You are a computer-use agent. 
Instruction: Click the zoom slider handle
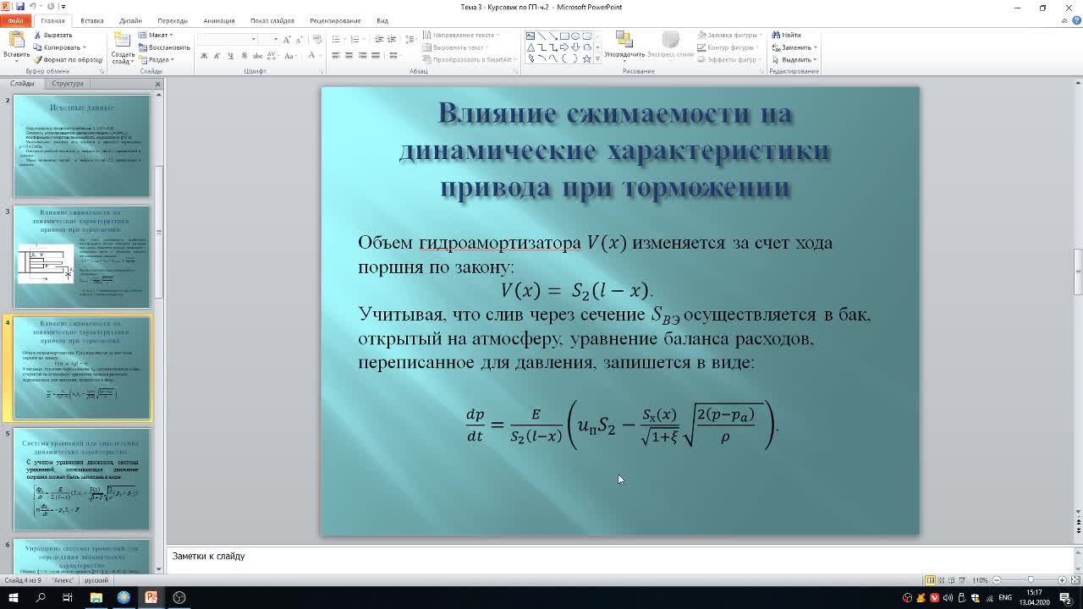tap(1031, 580)
